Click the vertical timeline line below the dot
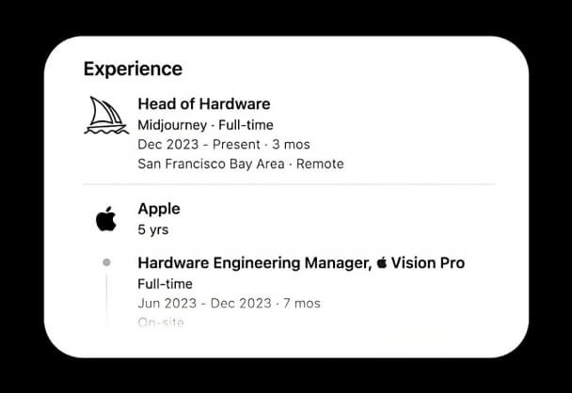This screenshot has width=572, height=393. point(106,299)
